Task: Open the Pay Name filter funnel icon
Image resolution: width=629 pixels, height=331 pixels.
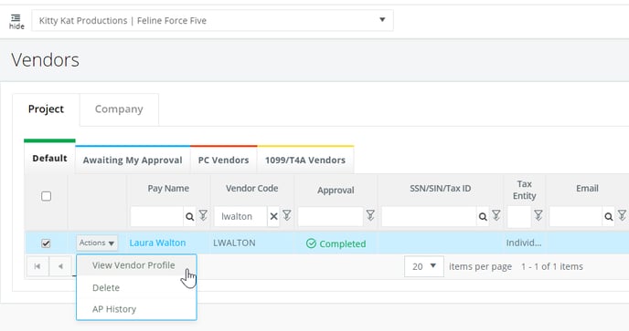Action: [x=203, y=215]
